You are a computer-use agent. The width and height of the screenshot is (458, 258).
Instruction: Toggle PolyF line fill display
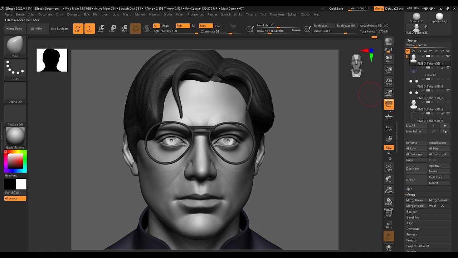[389, 213]
